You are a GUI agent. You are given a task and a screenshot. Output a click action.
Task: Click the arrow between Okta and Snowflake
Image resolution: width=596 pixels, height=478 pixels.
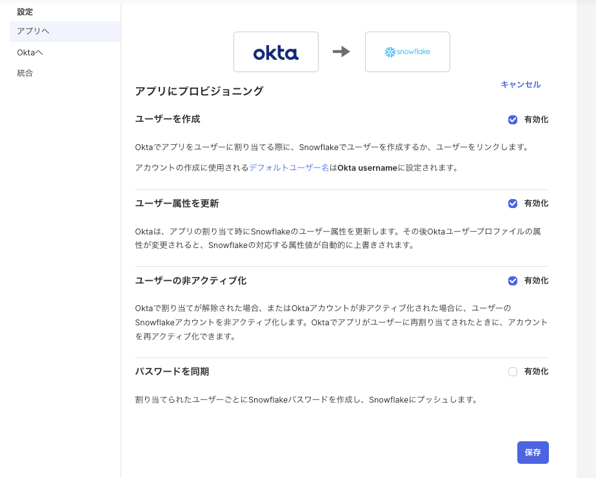click(x=341, y=52)
